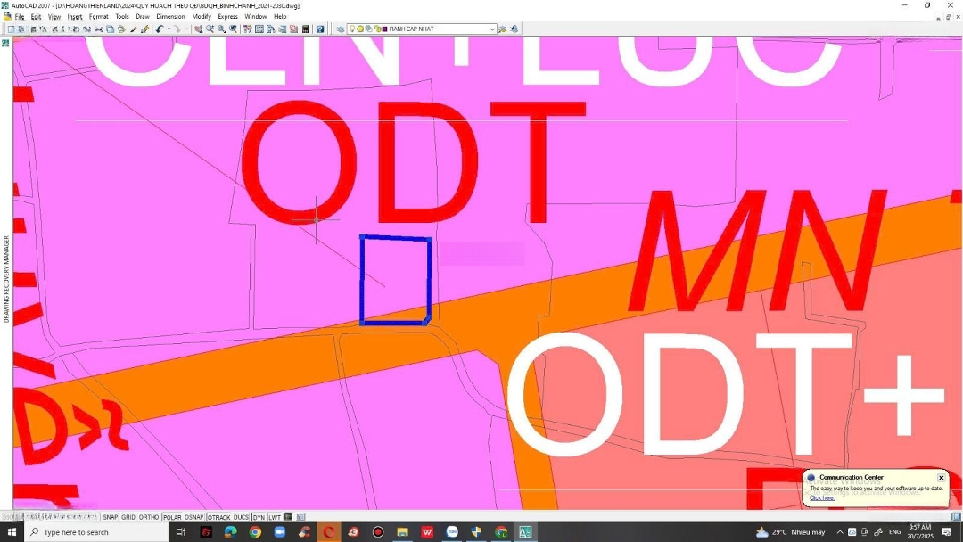Disable OSNAP in the status bar

pyautogui.click(x=193, y=517)
